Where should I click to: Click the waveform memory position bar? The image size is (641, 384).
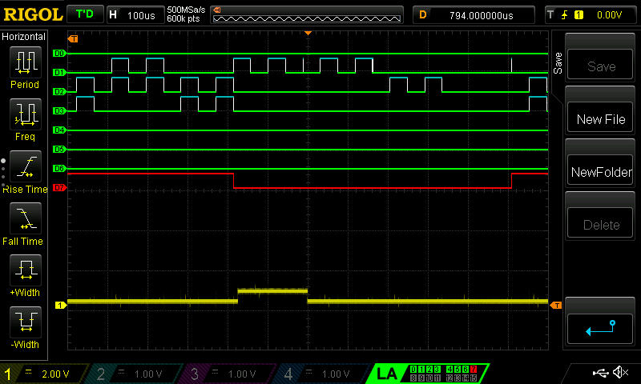point(308,15)
